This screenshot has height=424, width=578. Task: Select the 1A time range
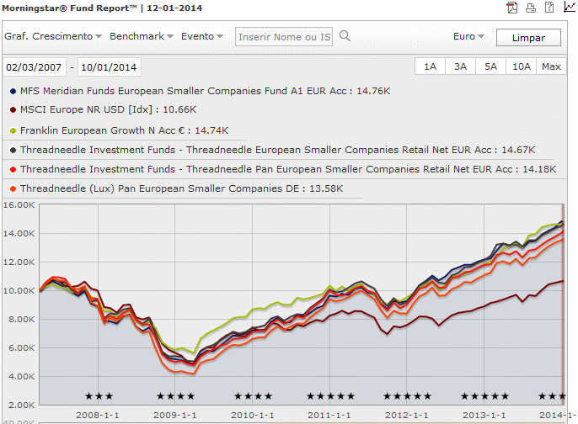[431, 66]
